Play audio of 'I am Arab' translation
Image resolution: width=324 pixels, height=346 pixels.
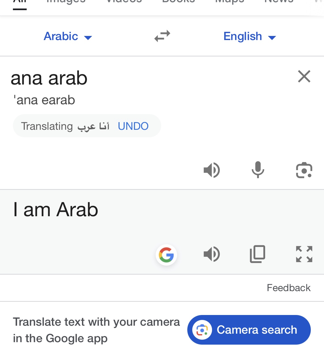[212, 254]
